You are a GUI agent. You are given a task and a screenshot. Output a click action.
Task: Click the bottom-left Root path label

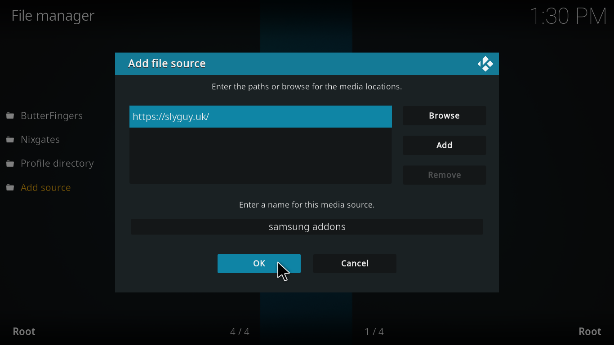point(24,332)
